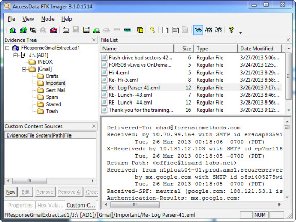
Task: Click viewer horizontal scrollbar right arrow
Action: [x=279, y=204]
